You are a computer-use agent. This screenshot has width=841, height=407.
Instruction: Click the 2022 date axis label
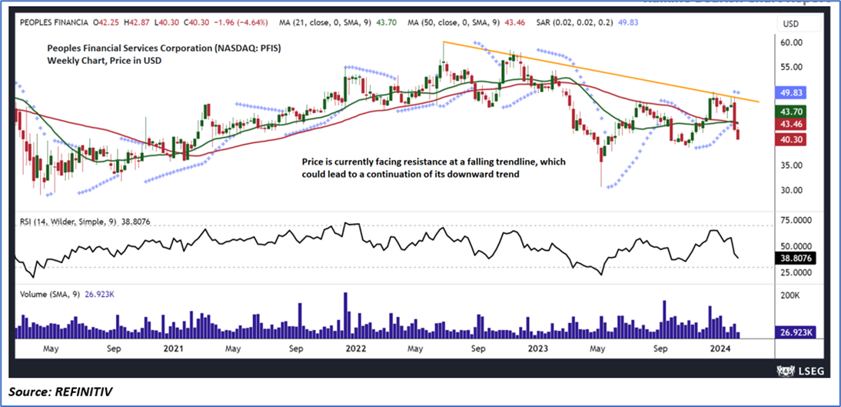356,349
